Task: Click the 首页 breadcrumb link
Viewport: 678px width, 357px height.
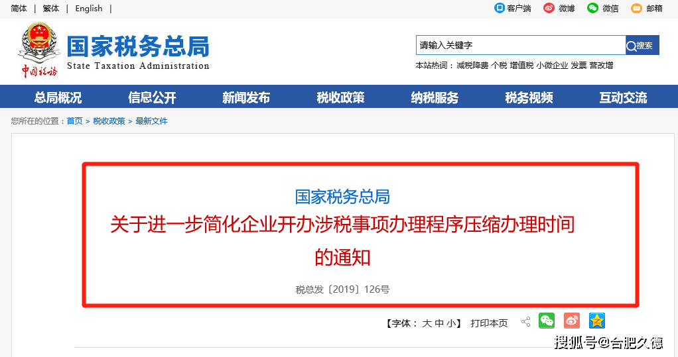Action: (74, 121)
